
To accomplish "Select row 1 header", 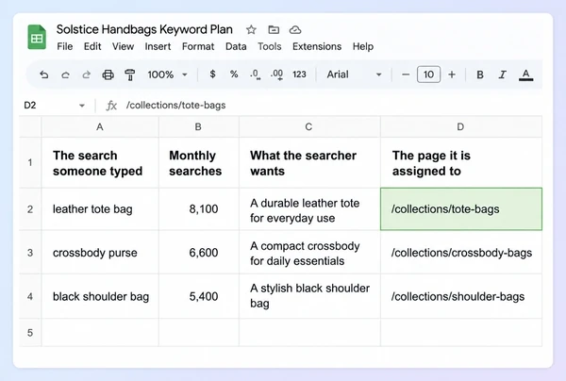I will (30, 163).
